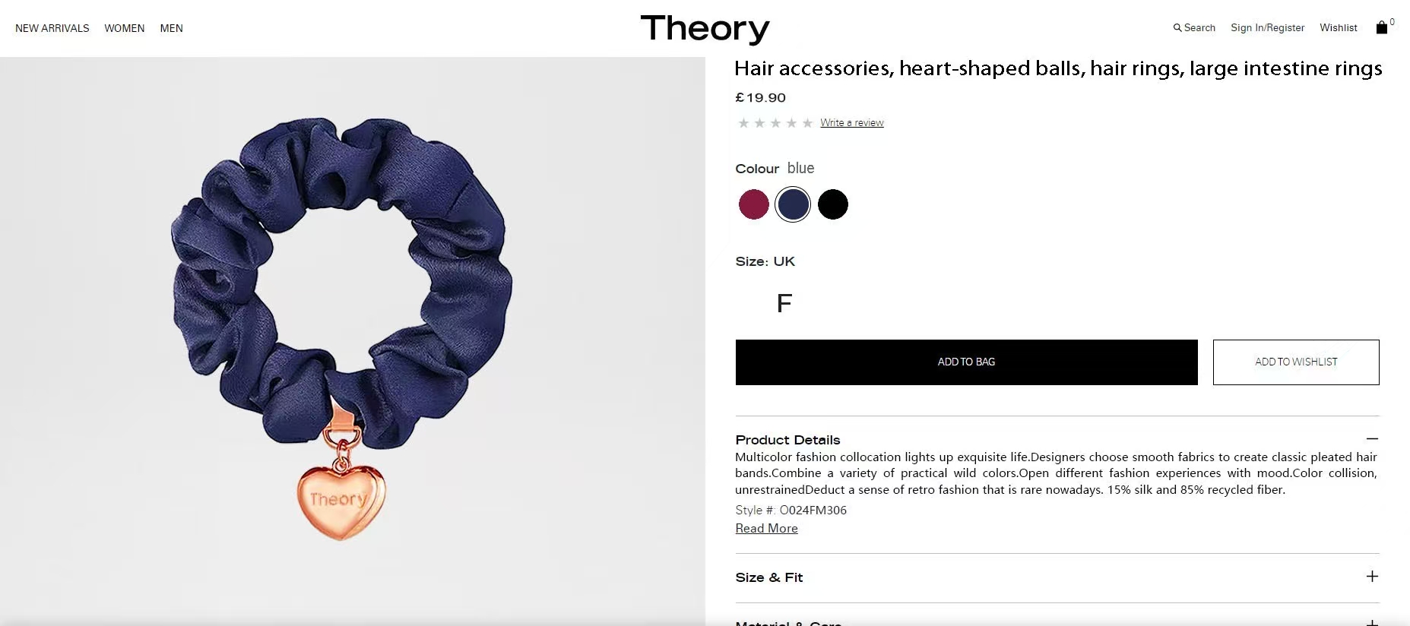Select the navy blue colour swatch

coord(793,204)
